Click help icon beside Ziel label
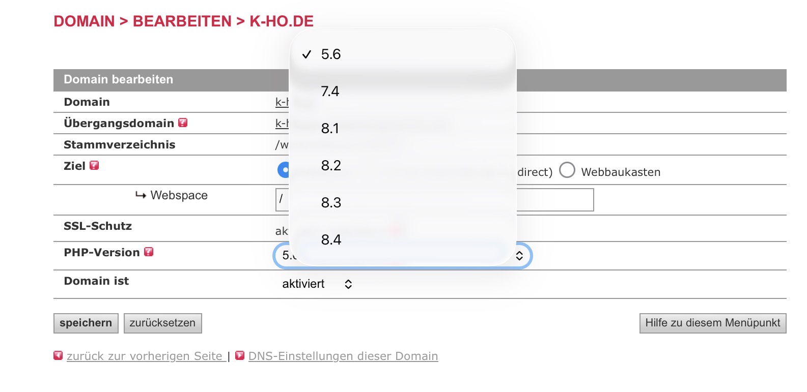 94,166
